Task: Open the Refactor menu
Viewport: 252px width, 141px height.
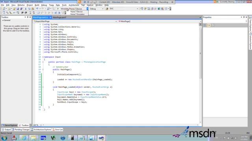Action: click(21, 5)
